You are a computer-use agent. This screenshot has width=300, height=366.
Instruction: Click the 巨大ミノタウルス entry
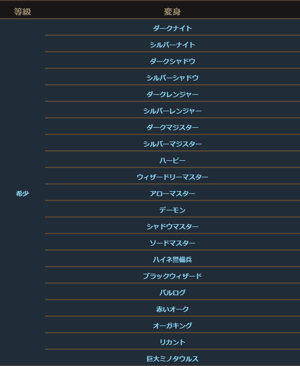[172, 359]
